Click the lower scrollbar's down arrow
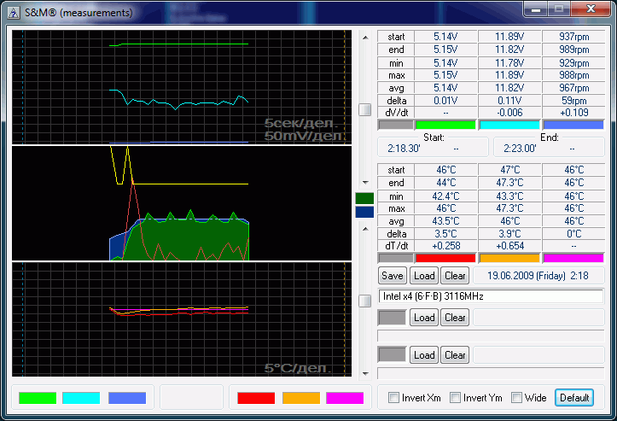 click(x=365, y=373)
